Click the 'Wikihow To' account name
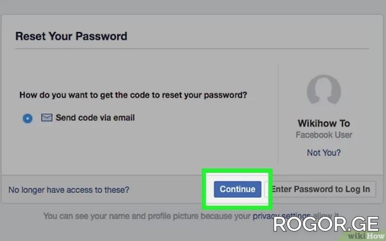Viewport: 386px width, 241px height. tap(324, 124)
